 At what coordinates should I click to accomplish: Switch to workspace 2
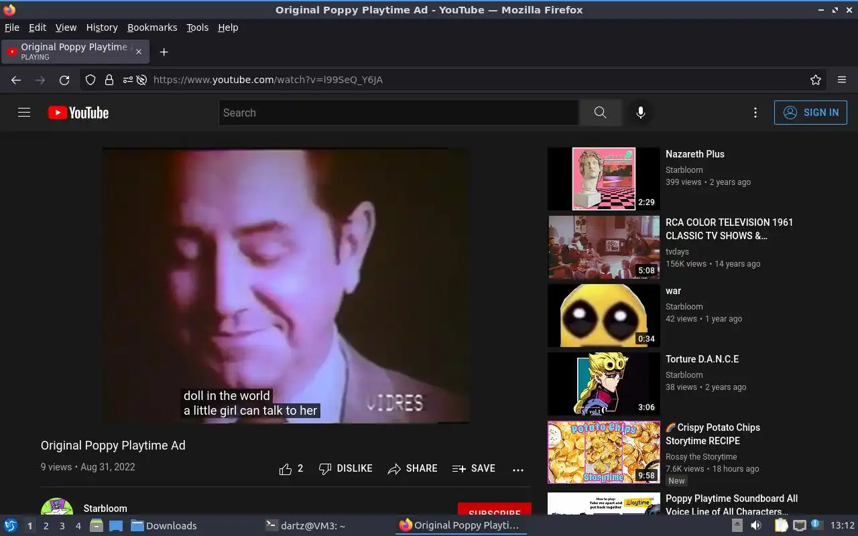[x=46, y=526]
